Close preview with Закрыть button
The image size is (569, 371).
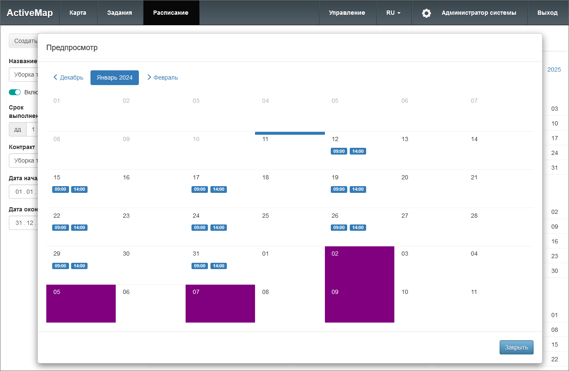coord(516,347)
